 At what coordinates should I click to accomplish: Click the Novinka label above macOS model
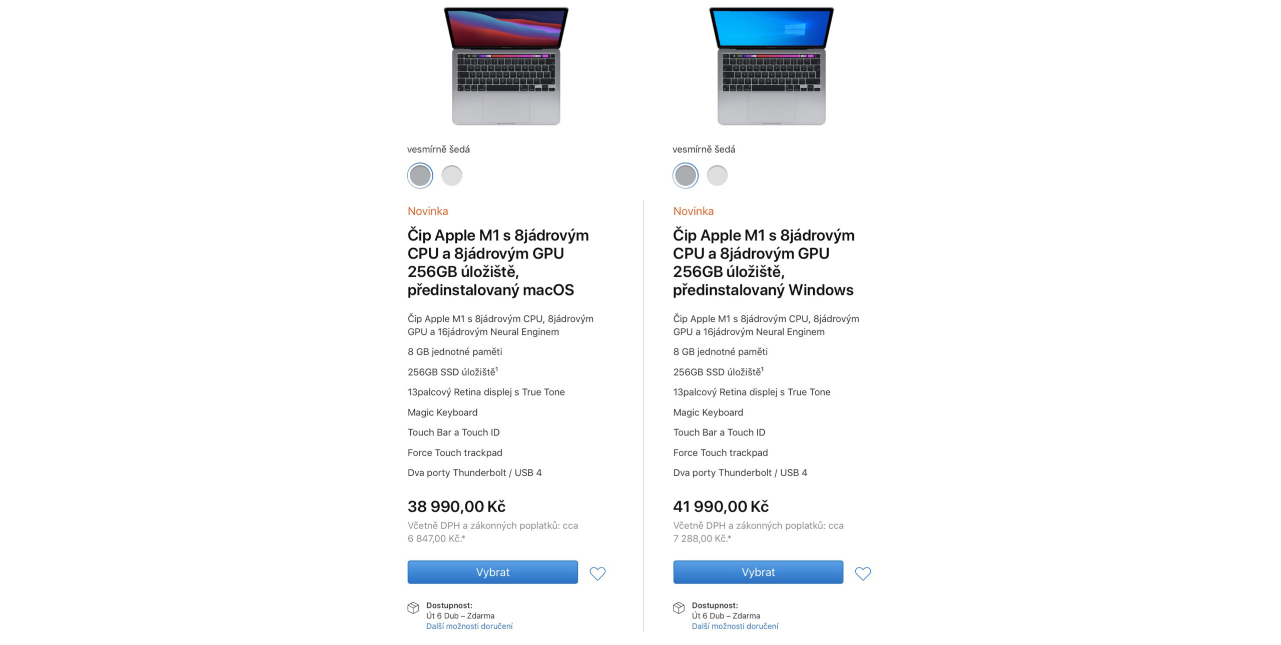click(x=428, y=211)
